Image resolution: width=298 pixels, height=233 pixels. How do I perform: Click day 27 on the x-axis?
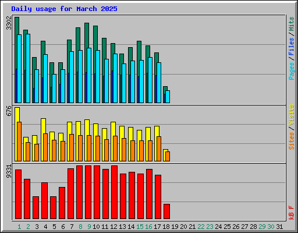coord(244,227)
